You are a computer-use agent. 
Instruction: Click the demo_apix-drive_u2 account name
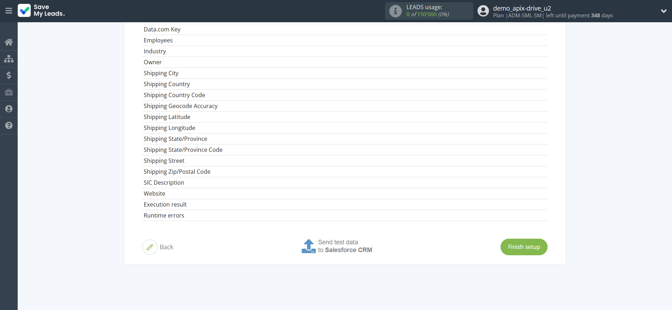(522, 8)
